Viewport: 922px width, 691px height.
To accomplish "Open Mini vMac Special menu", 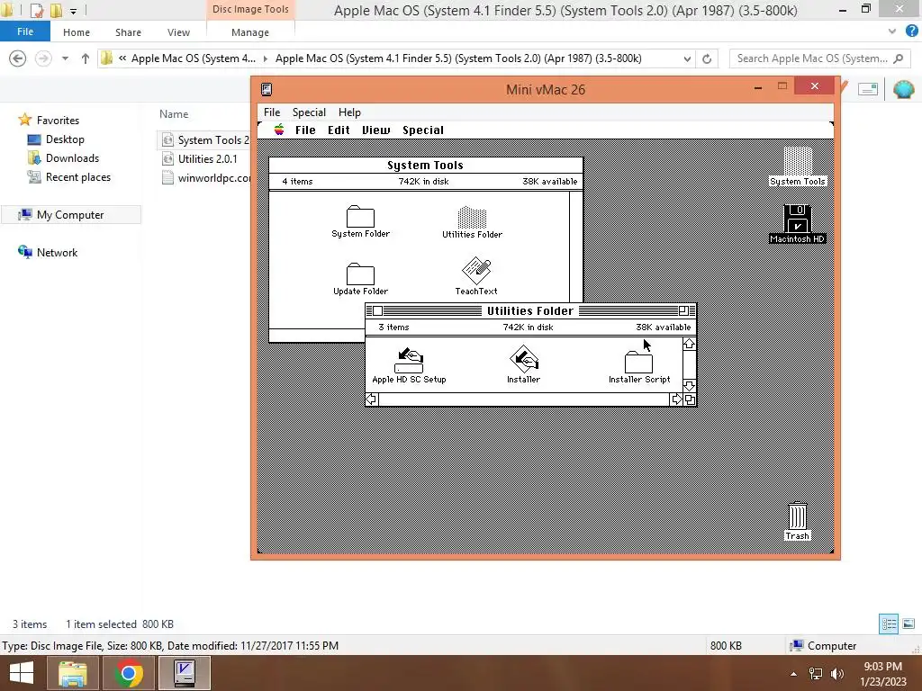I will tap(310, 112).
